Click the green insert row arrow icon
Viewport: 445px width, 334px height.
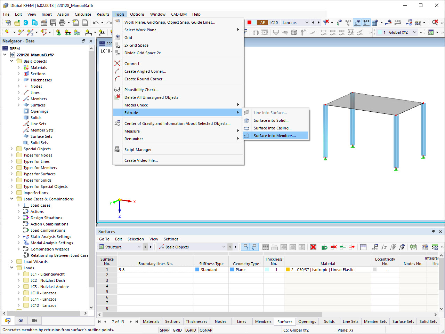[x=324, y=247]
